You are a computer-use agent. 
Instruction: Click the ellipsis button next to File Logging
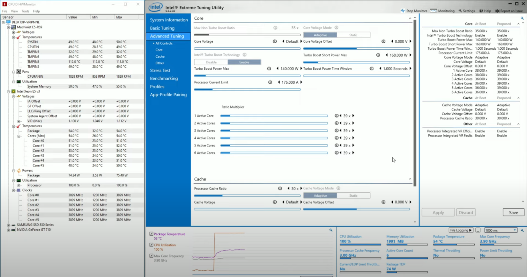pyautogui.click(x=478, y=230)
